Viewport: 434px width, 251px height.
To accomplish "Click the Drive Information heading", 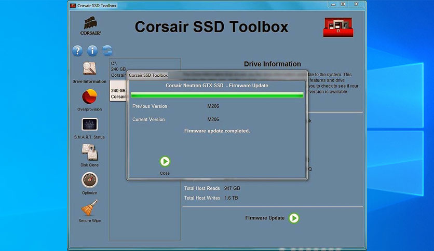I will coord(273,64).
